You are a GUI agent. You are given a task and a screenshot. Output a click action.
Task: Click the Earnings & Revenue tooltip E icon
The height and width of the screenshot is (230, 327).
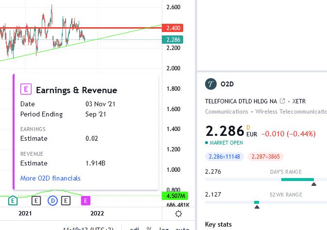pos(26,89)
